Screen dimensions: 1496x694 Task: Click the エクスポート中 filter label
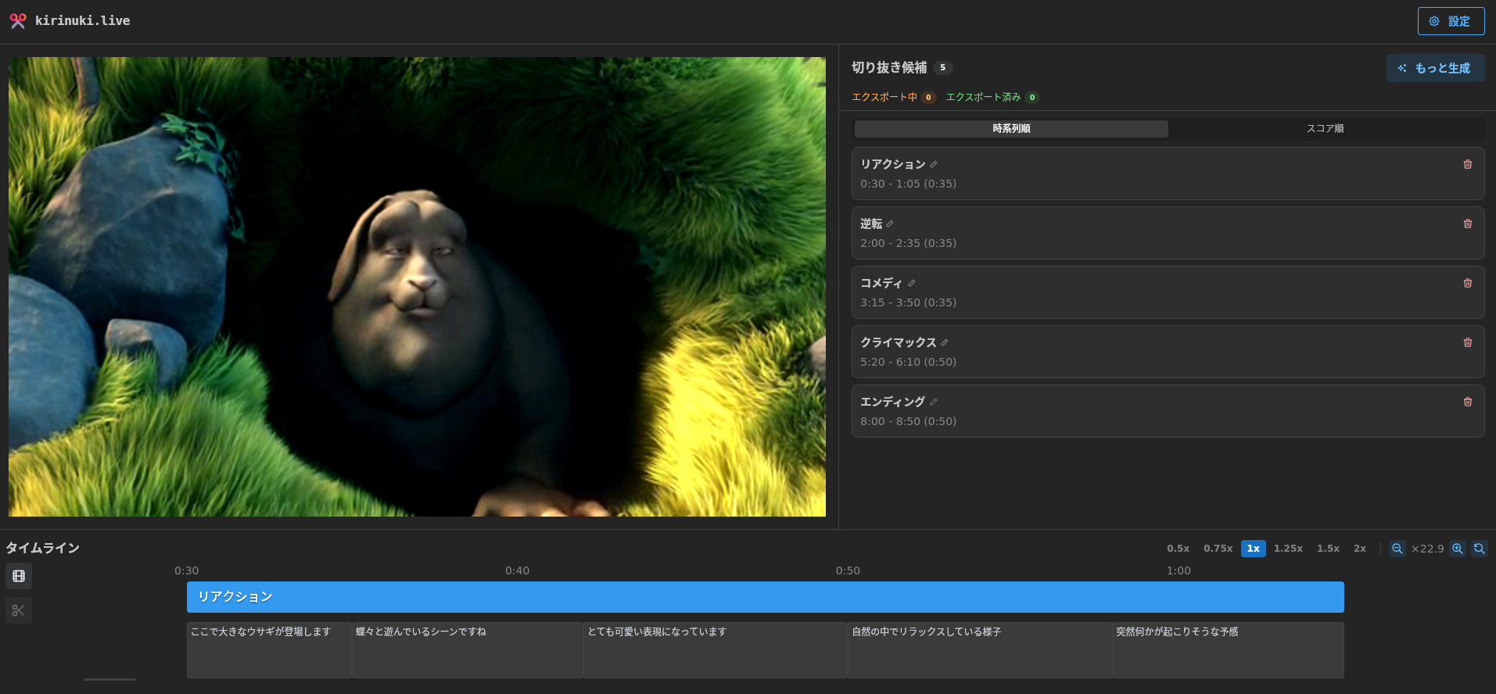point(884,97)
